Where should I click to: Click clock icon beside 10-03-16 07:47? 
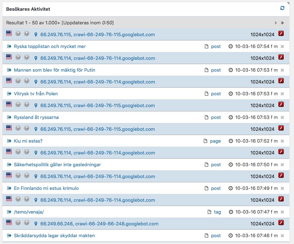click(x=231, y=212)
